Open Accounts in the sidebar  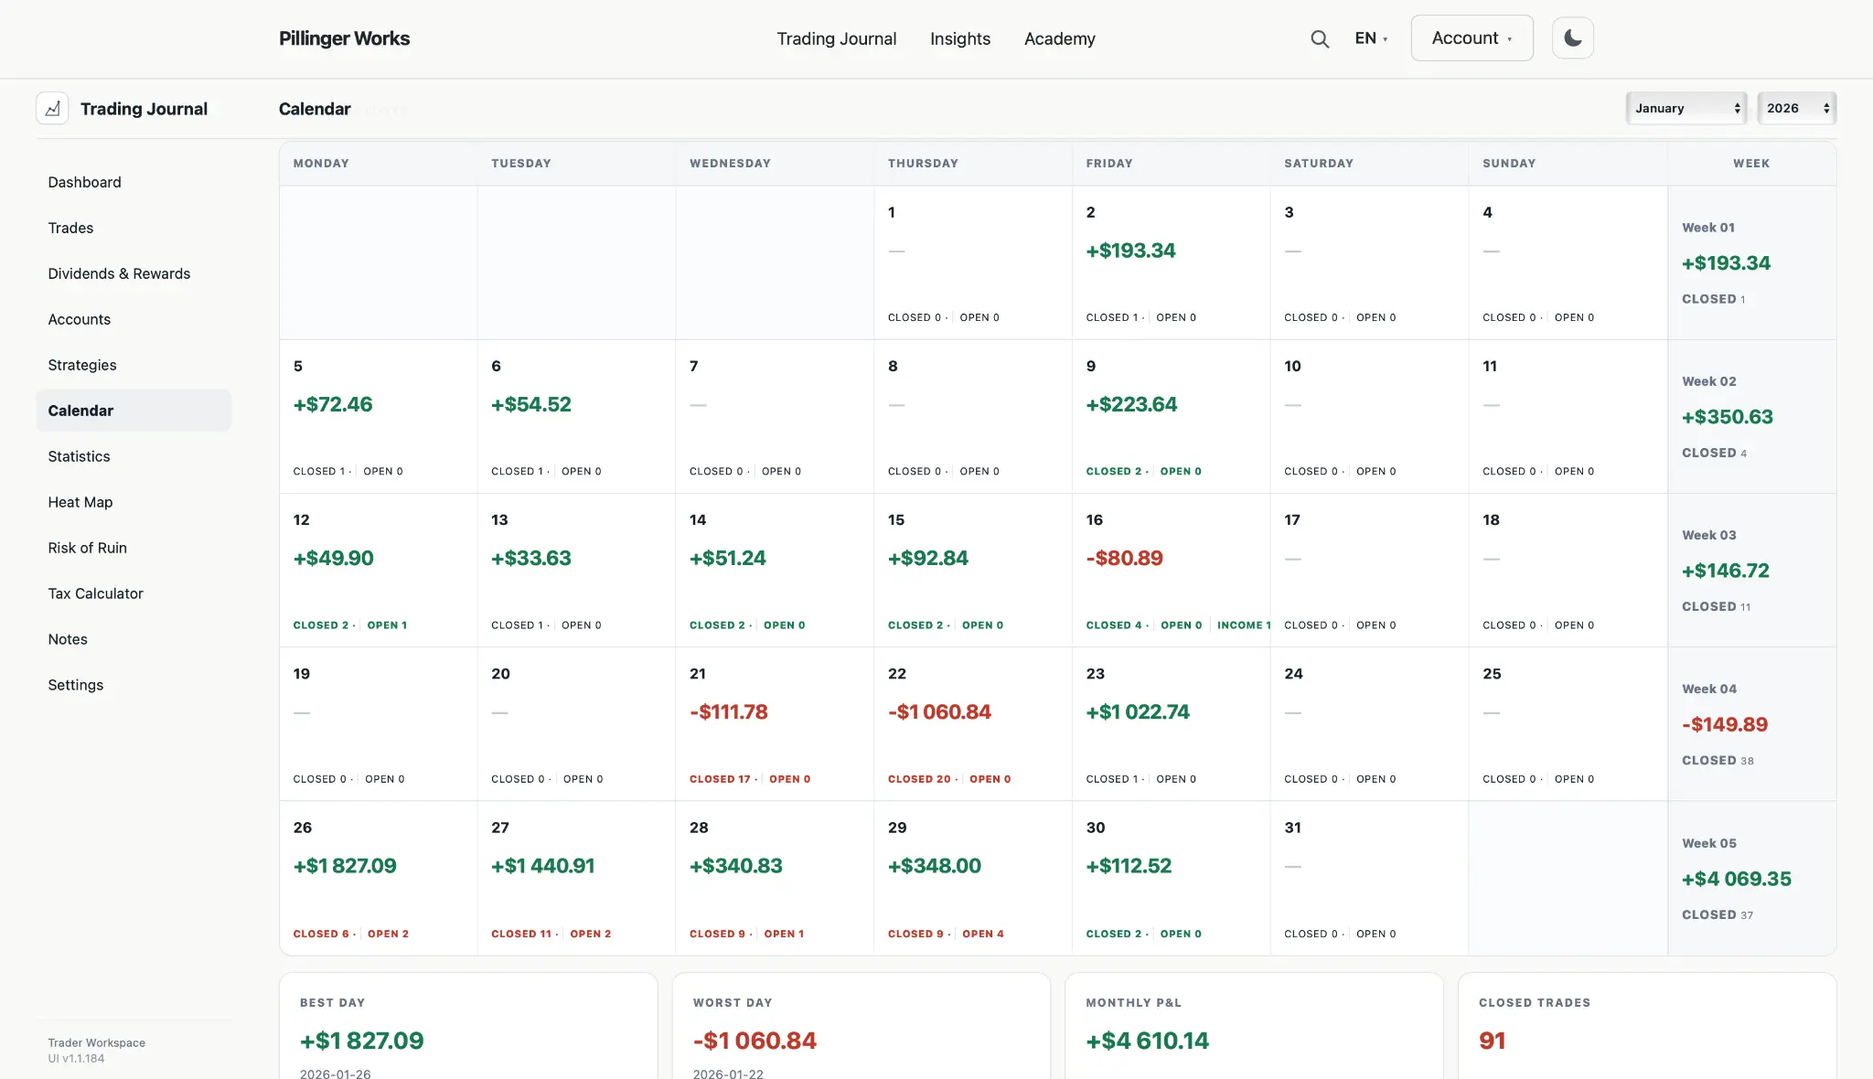(x=134, y=319)
